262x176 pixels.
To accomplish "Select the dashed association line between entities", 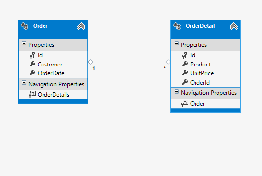I will [129, 62].
